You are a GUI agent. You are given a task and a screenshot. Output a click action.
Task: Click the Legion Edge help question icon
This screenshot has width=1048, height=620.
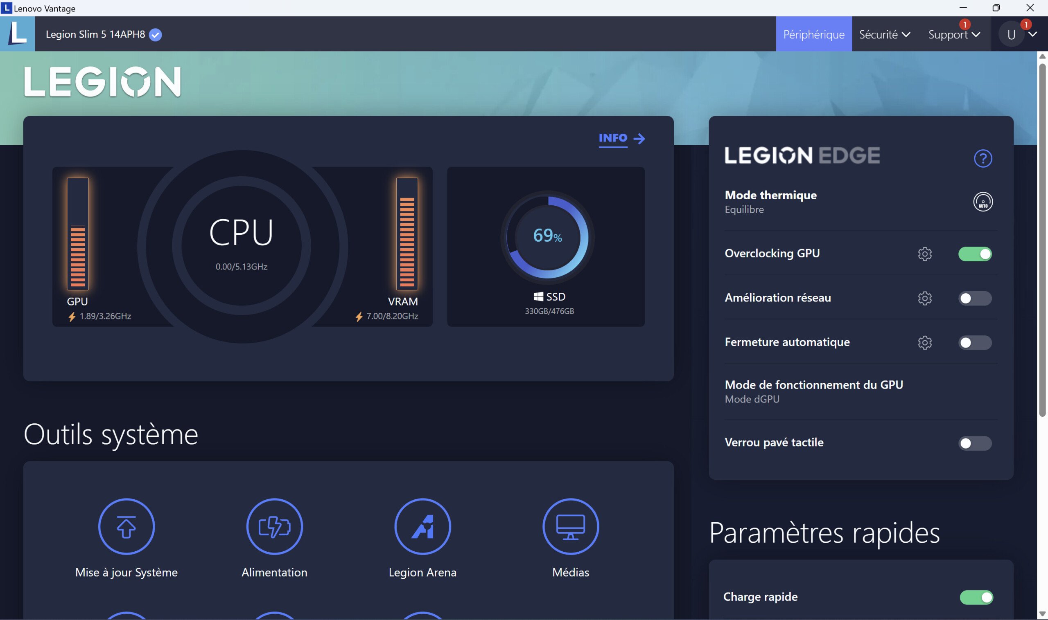click(x=983, y=158)
